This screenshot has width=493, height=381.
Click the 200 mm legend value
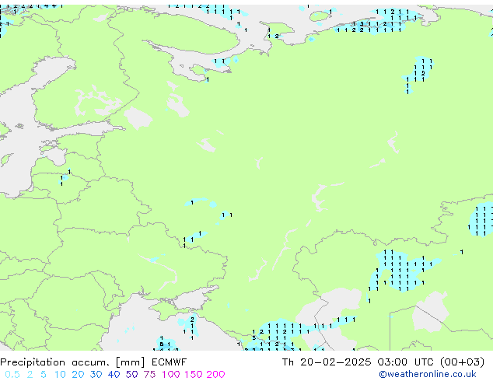[215, 375]
